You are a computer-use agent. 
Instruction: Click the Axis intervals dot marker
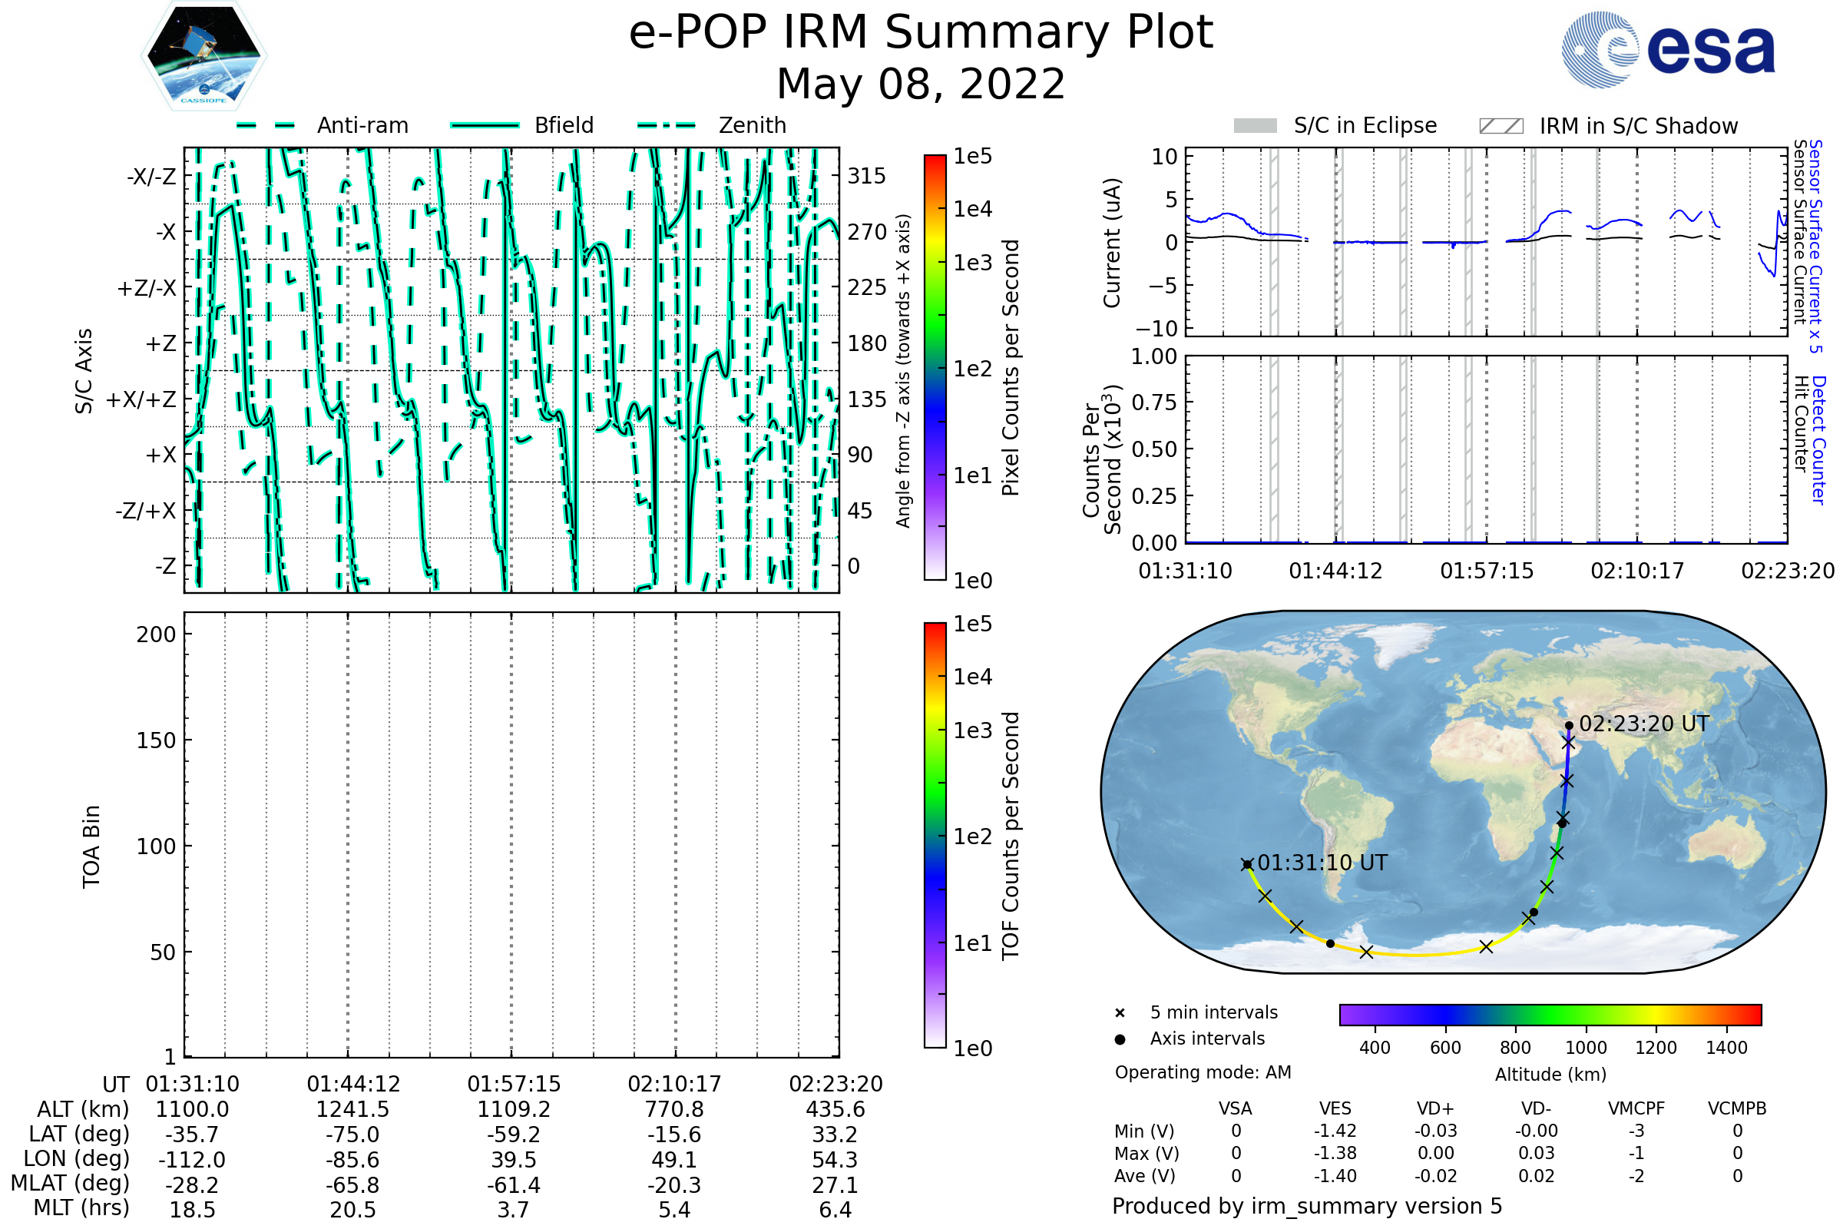tap(1120, 1039)
